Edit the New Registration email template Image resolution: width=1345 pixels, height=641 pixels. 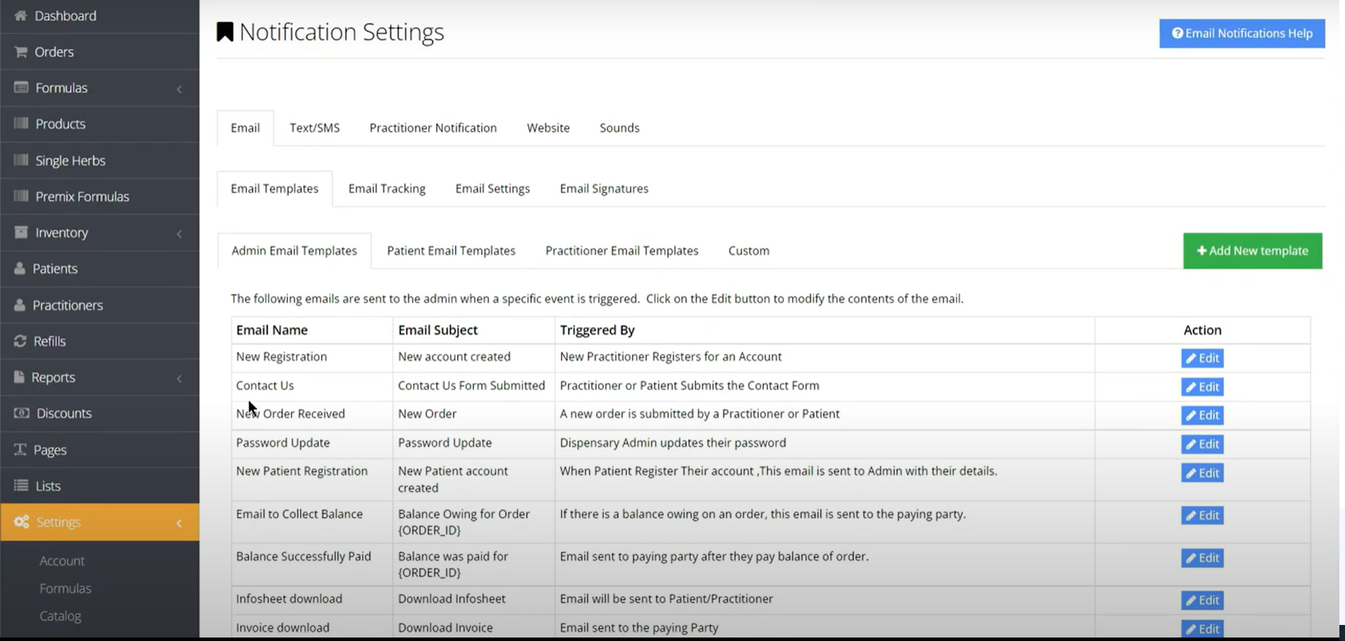coord(1202,358)
